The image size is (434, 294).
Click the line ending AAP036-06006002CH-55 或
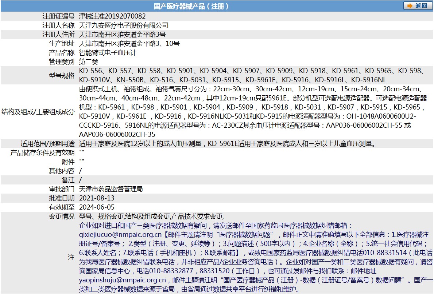point(245,126)
